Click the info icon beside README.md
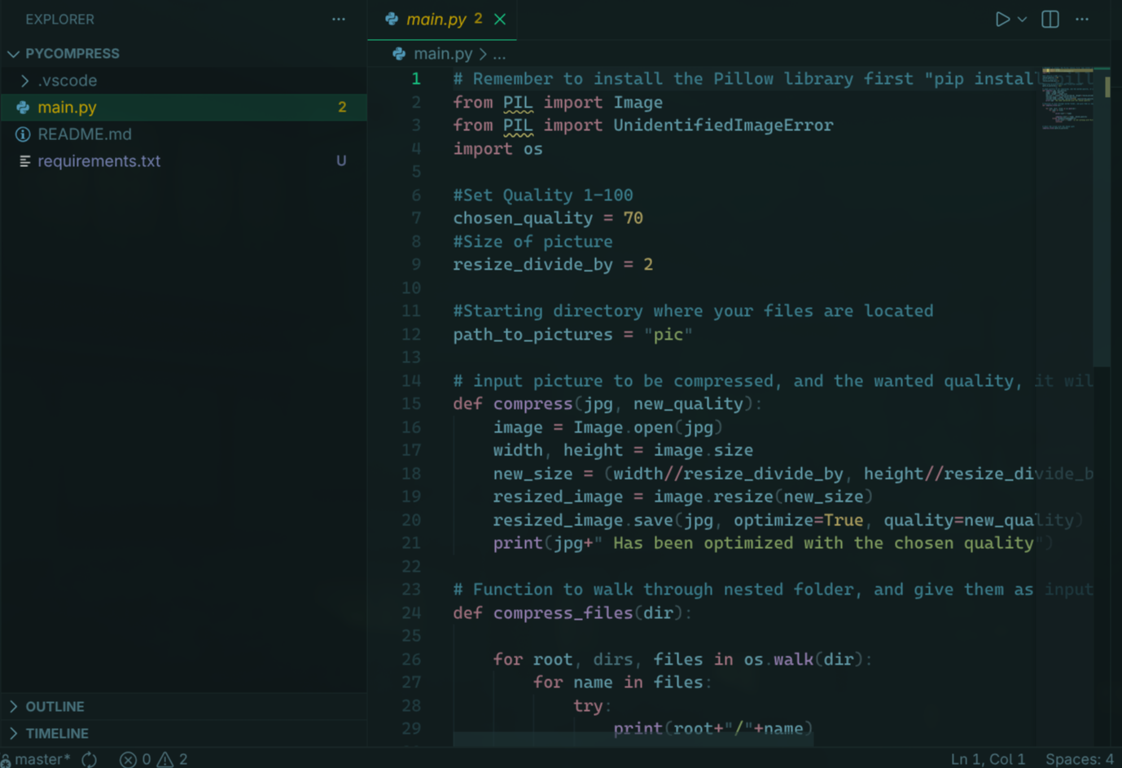1122x768 pixels. click(23, 134)
